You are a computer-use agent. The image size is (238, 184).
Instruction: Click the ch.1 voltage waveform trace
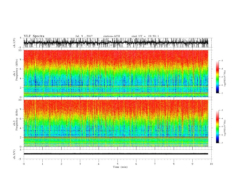coord(116,43)
